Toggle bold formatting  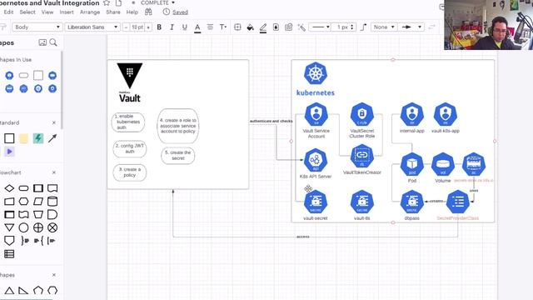(x=159, y=27)
